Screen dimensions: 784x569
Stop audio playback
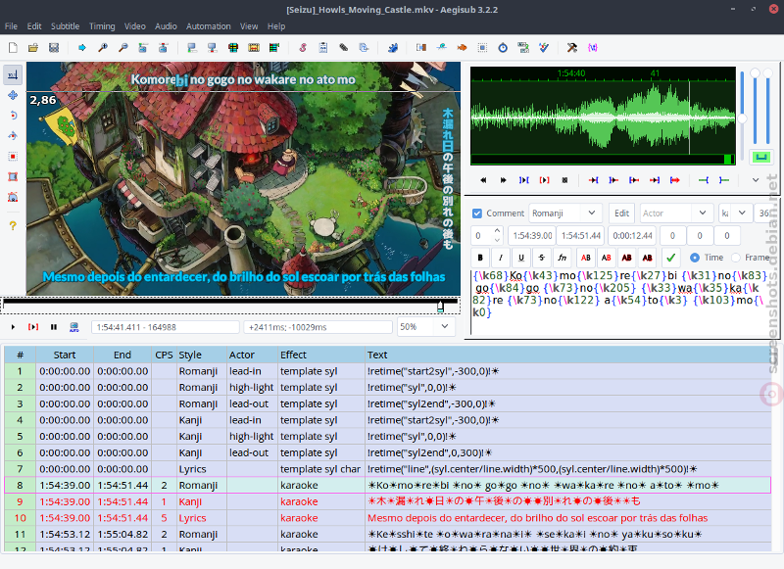[x=565, y=180]
